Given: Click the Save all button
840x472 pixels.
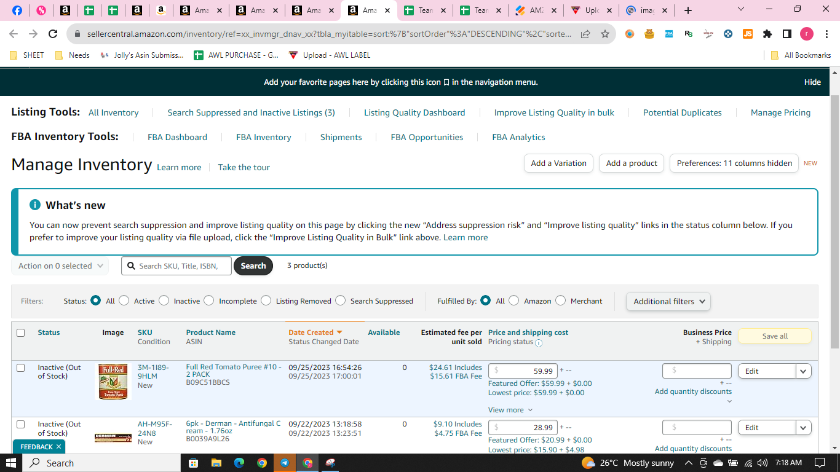Looking at the screenshot, I should tap(775, 336).
